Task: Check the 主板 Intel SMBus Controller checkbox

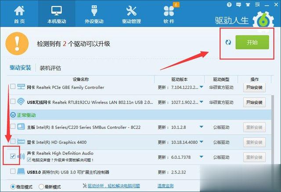Action: click(x=13, y=126)
